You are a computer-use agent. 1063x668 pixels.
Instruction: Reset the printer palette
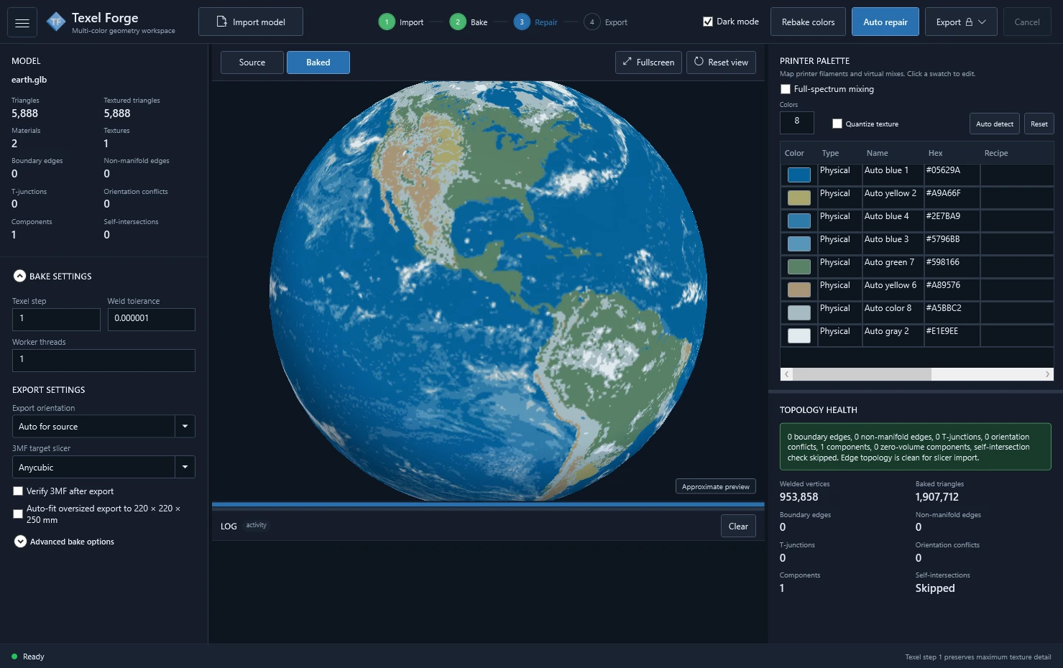click(1039, 124)
